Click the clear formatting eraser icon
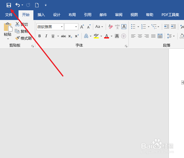The height and width of the screenshot is (158, 184). pos(111,27)
